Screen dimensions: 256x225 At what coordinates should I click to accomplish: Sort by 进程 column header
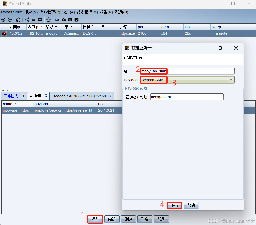click(x=127, y=27)
